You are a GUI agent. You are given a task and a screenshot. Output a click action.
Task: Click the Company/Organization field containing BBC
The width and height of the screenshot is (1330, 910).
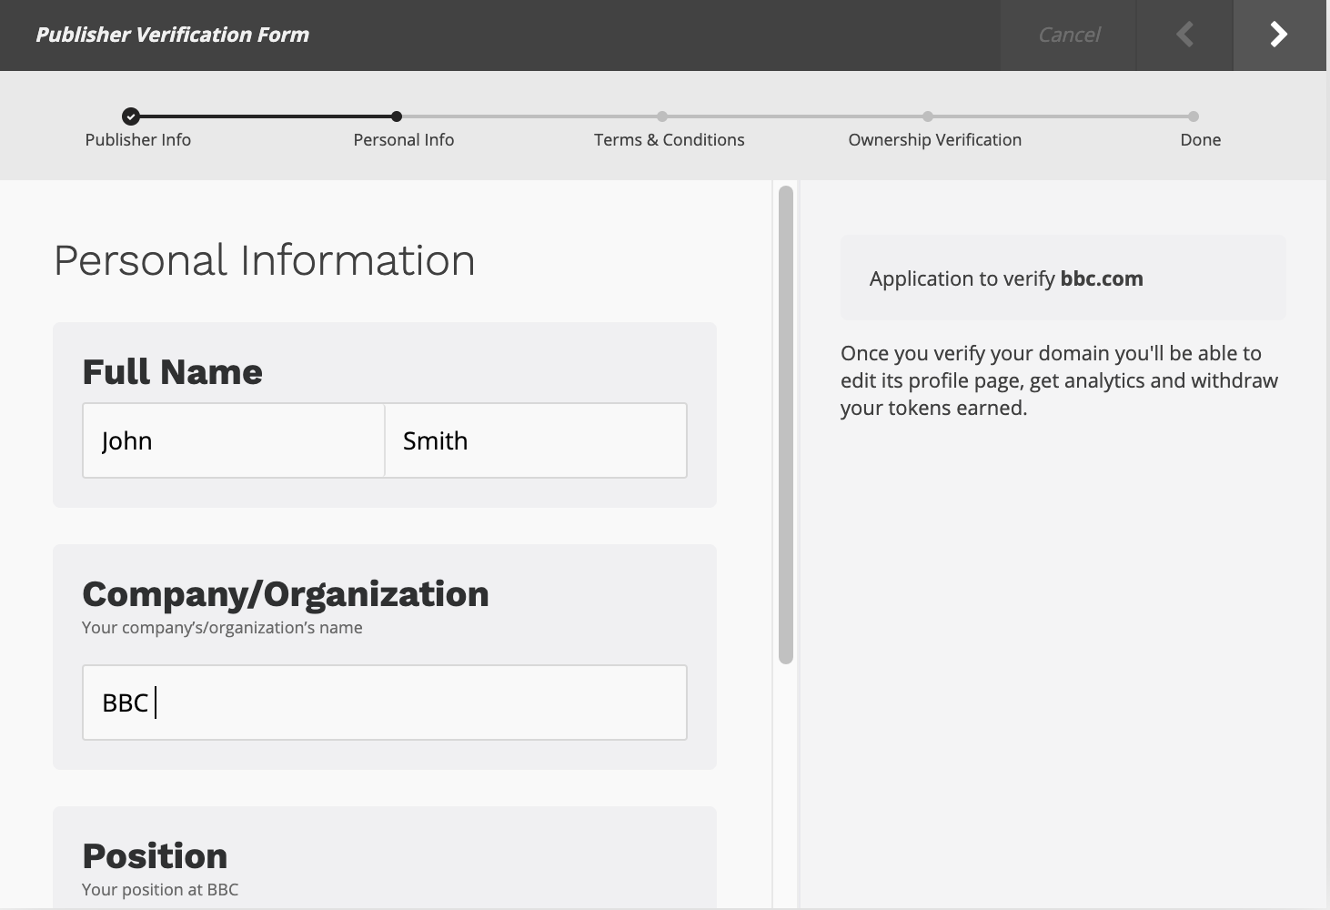[385, 703]
